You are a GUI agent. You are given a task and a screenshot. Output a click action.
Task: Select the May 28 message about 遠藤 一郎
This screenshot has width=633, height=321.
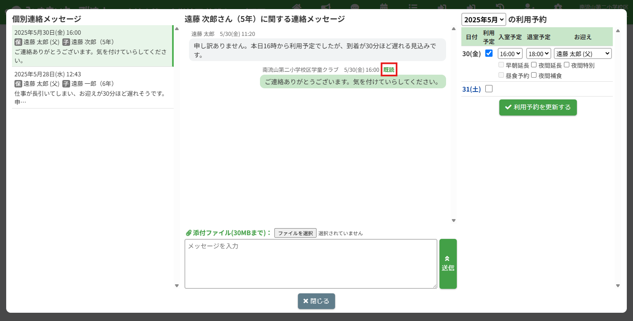coord(92,88)
